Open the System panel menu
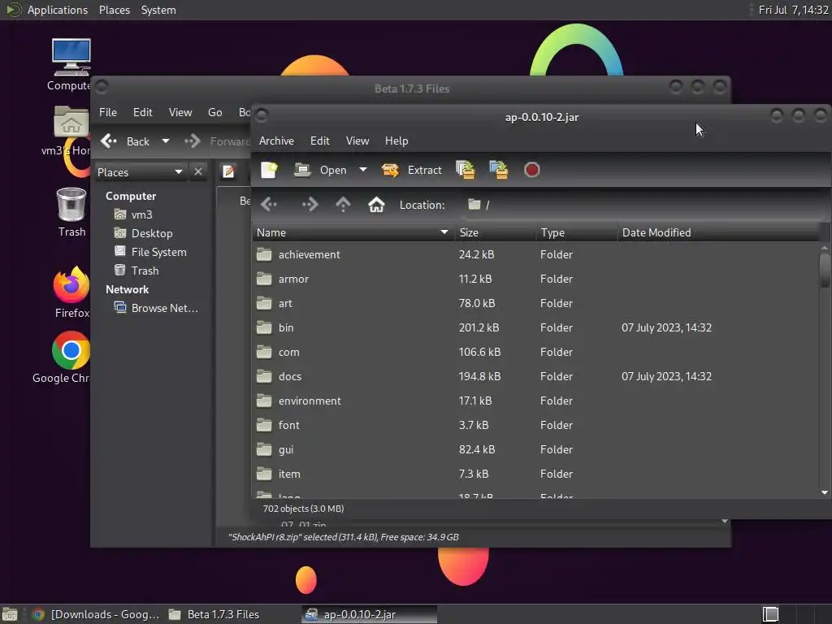Screen dimensions: 832x624 [158, 10]
